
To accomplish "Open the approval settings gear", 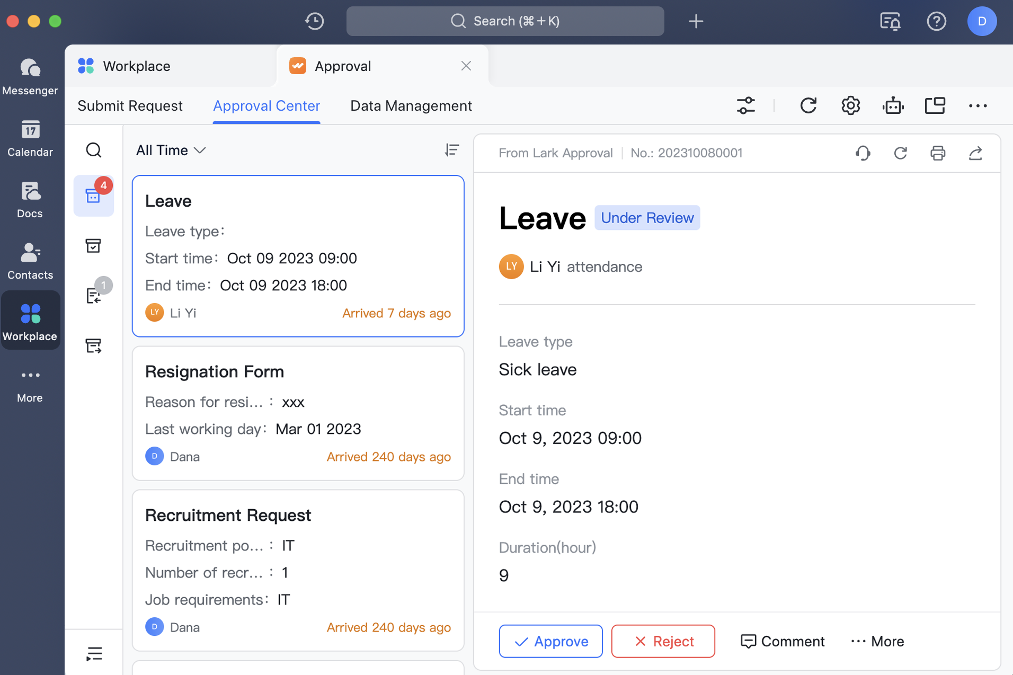I will (x=850, y=105).
